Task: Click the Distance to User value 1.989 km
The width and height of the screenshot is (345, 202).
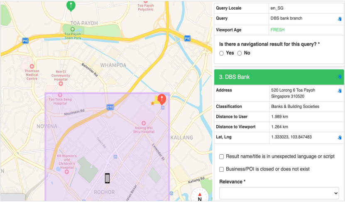Action: [x=279, y=117]
